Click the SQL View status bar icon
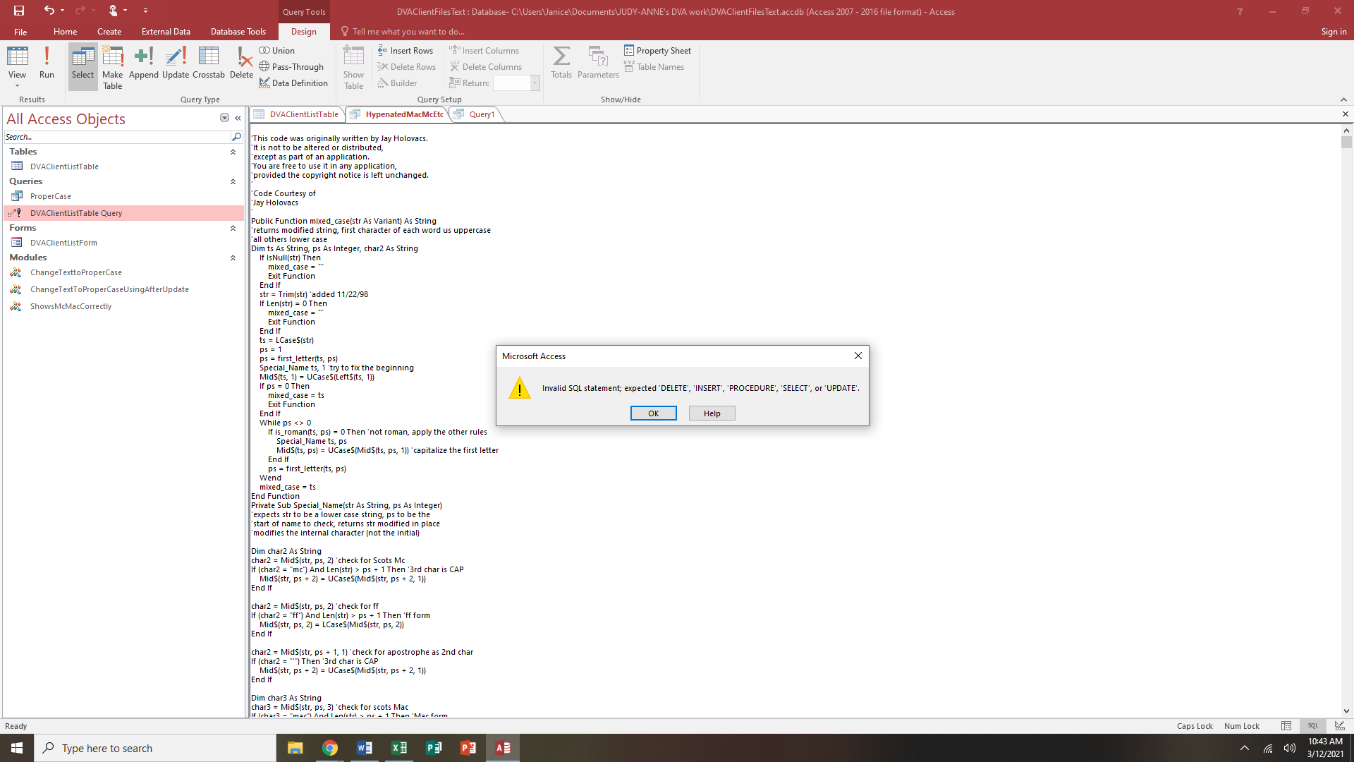Image resolution: width=1354 pixels, height=762 pixels. pyautogui.click(x=1312, y=726)
